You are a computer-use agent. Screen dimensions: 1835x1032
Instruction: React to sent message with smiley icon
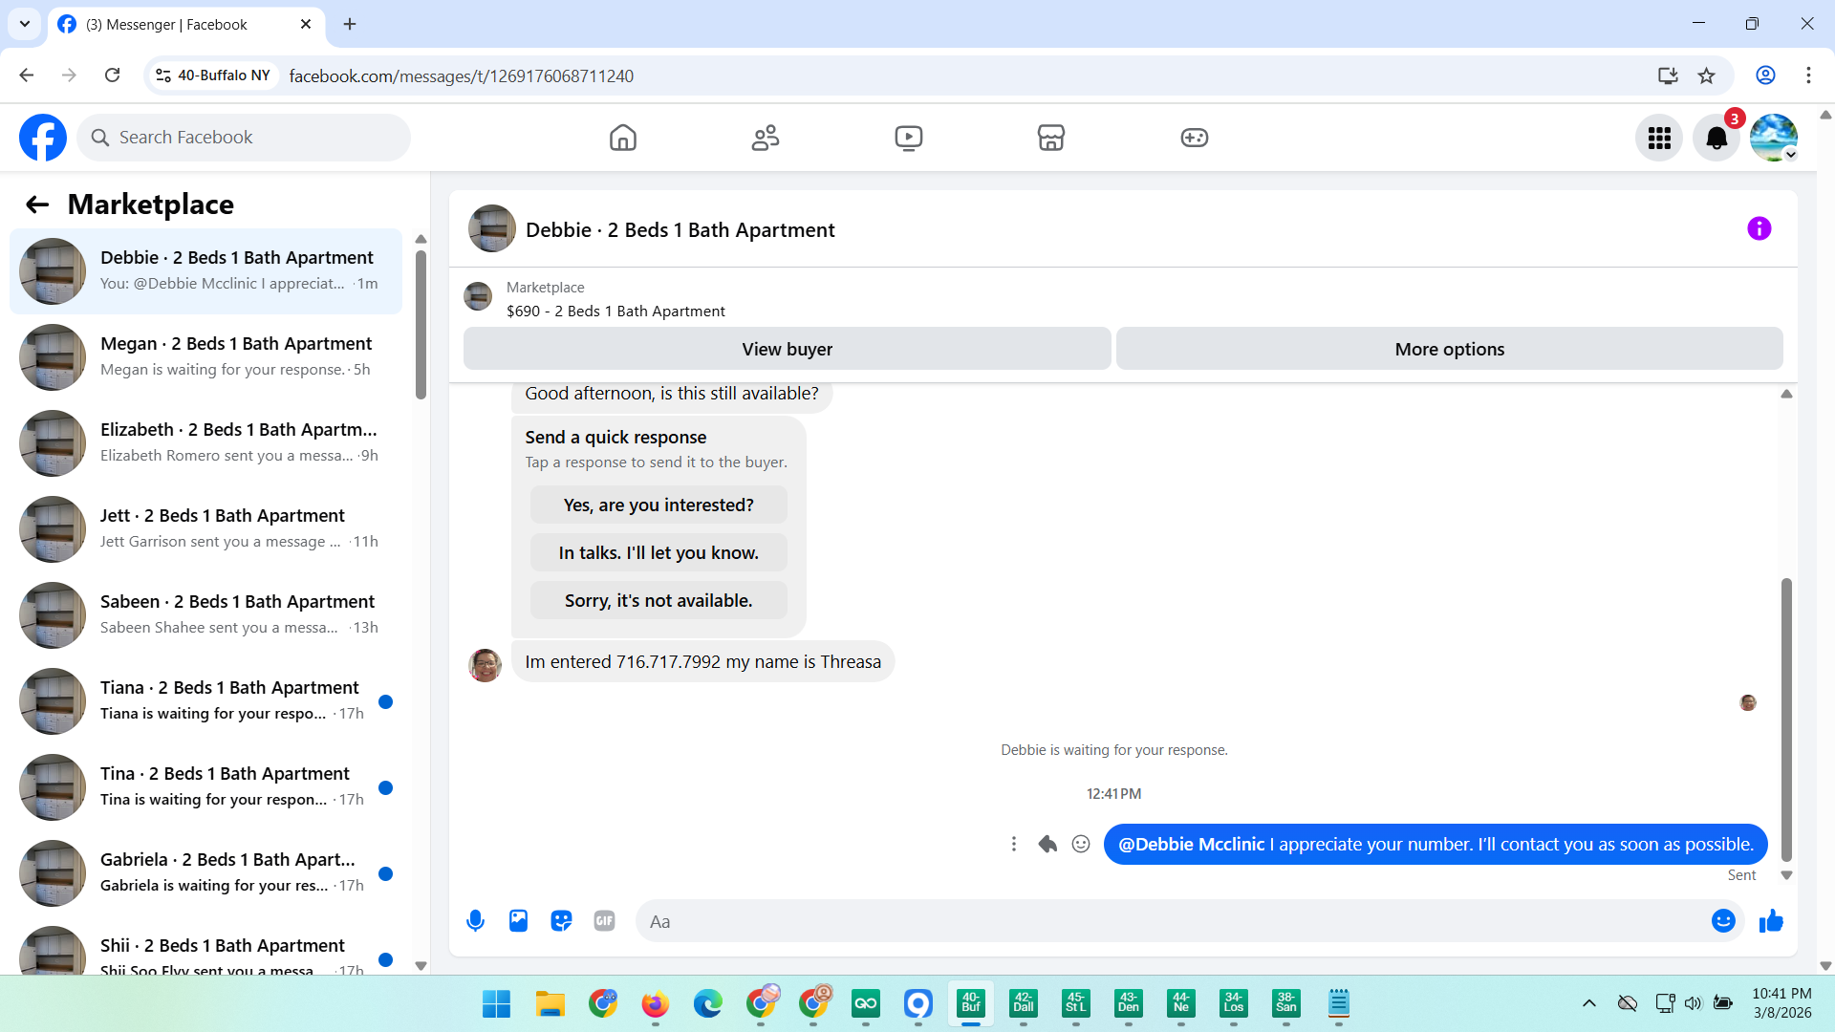click(1081, 844)
